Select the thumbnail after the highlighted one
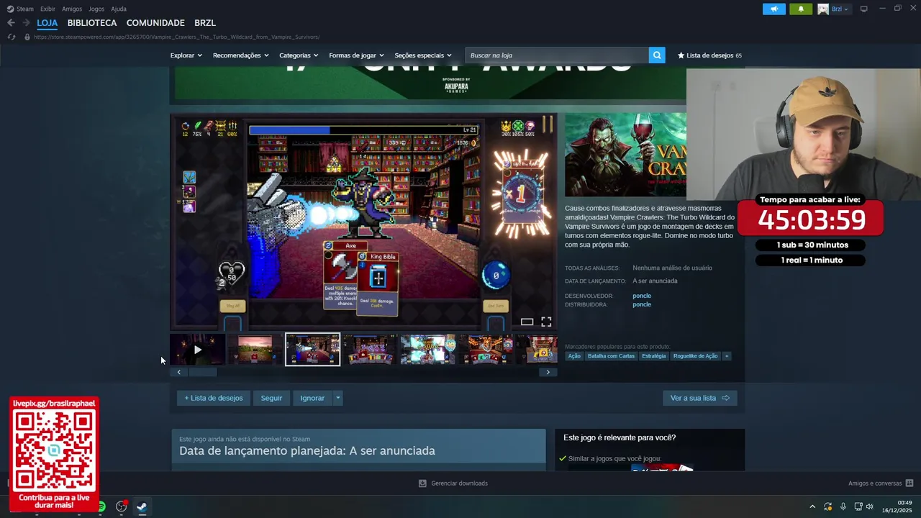This screenshot has height=518, width=921. point(371,349)
